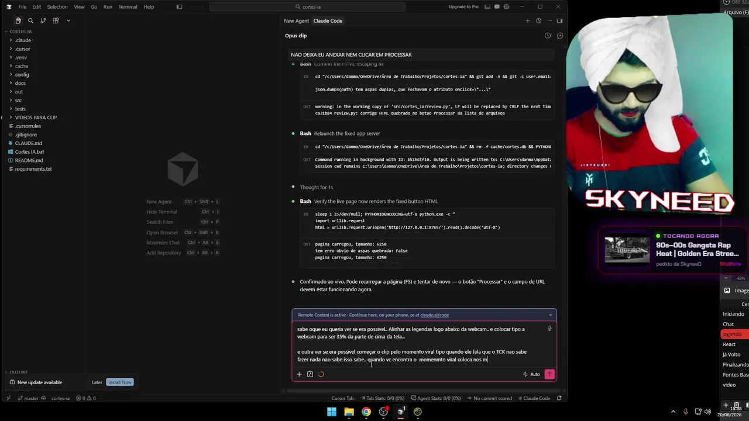The height and width of the screenshot is (421, 749).
Task: Open the Help menu
Action: point(149,7)
